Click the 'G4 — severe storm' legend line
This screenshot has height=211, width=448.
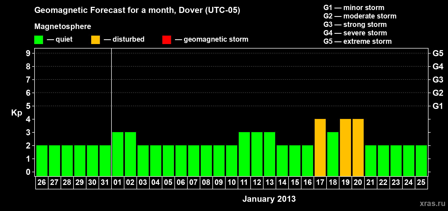coord(355,33)
